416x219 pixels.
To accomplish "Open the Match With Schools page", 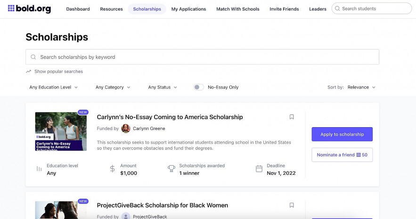I will tap(237, 9).
